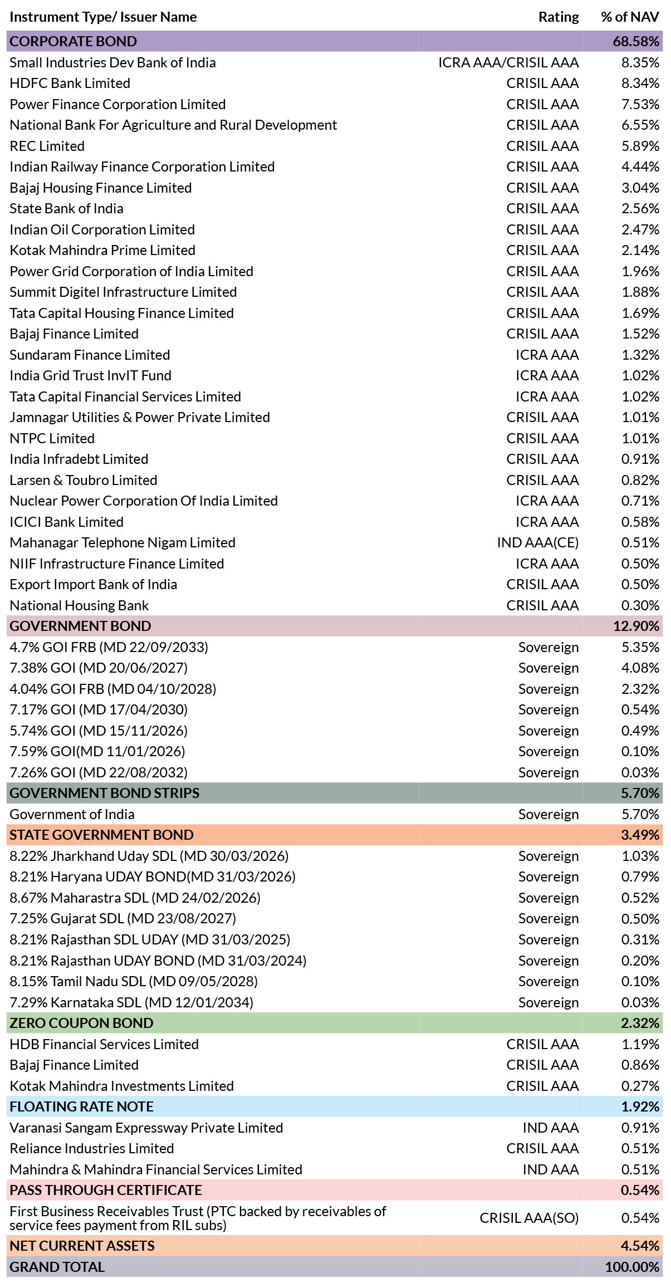Click the GOVERNMENT BOND STRIPS header

[x=335, y=793]
